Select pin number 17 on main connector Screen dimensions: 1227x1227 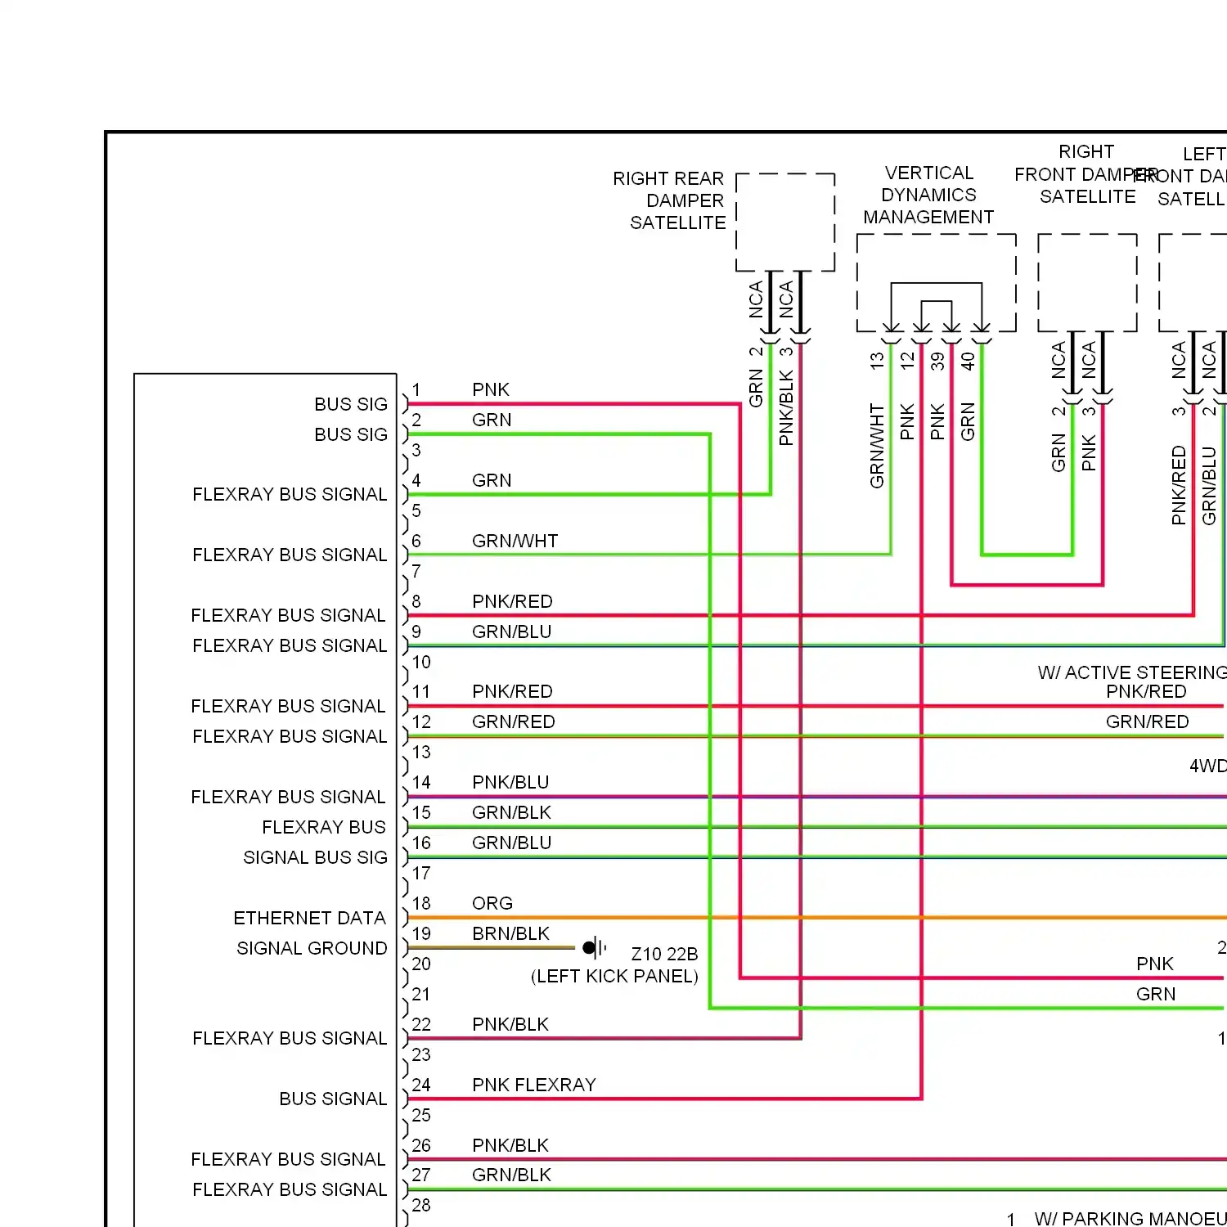click(421, 873)
